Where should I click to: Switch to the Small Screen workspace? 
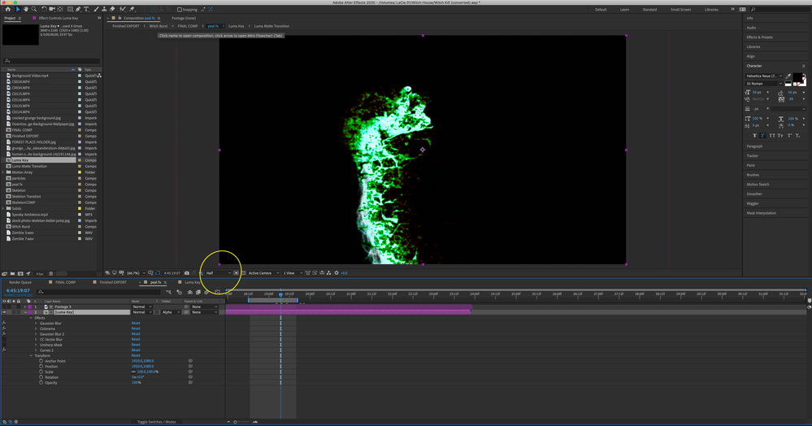pyautogui.click(x=680, y=9)
